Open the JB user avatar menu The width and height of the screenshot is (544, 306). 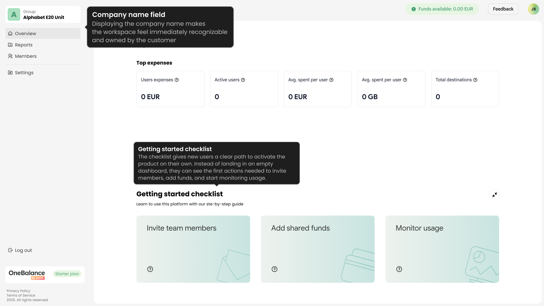pos(533,9)
